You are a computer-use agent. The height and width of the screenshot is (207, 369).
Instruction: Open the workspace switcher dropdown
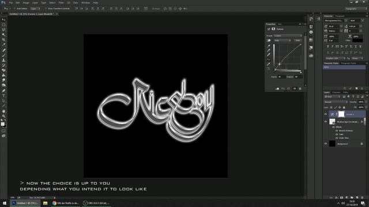[x=356, y=9]
